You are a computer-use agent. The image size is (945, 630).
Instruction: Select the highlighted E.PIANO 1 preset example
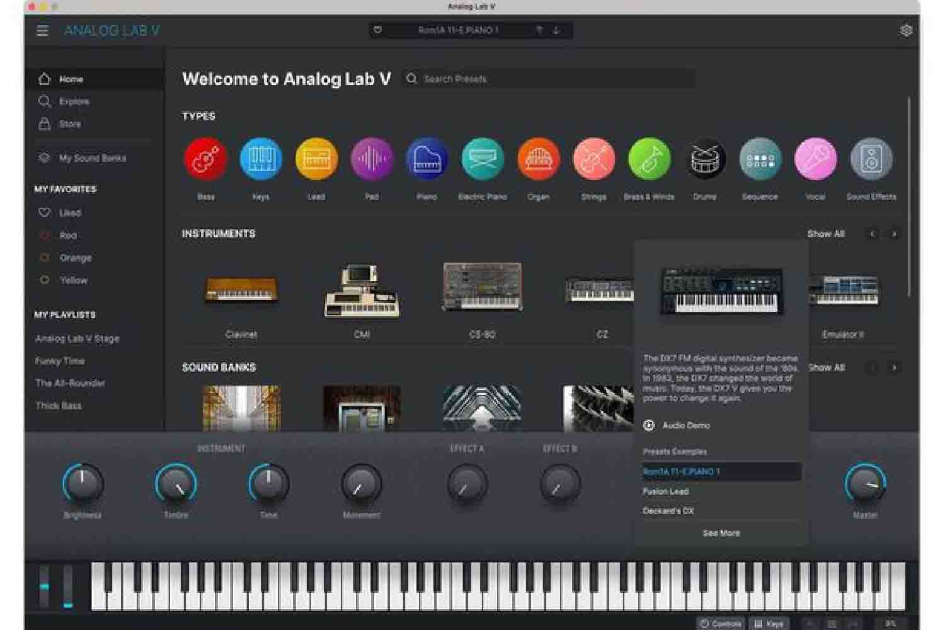(722, 471)
